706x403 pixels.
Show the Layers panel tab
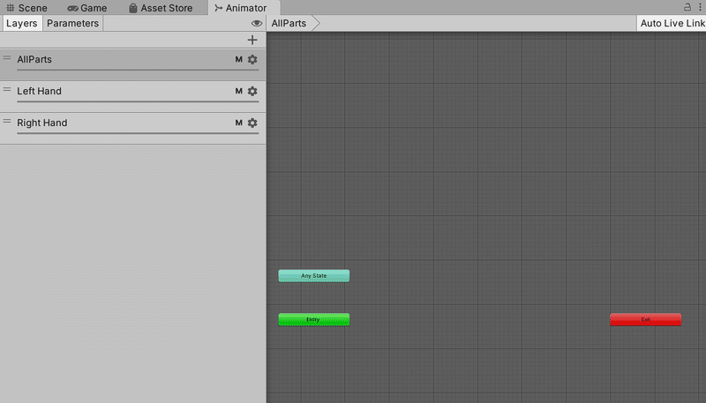[x=21, y=24]
